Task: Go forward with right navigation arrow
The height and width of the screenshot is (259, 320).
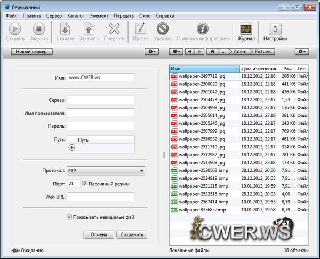Action: point(199,51)
